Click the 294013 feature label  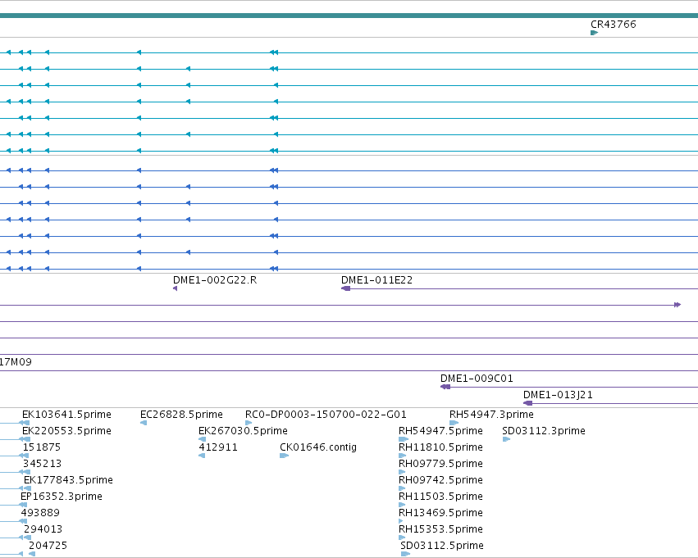pos(43,529)
